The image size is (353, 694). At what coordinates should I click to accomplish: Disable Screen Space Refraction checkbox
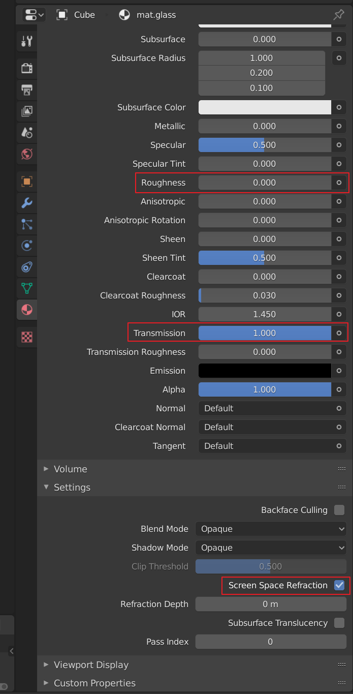[339, 585]
